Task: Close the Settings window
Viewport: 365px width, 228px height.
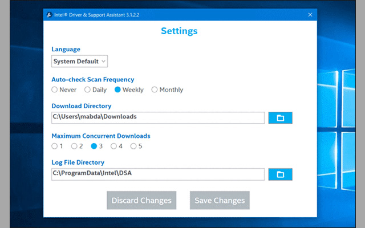Action: [310, 15]
